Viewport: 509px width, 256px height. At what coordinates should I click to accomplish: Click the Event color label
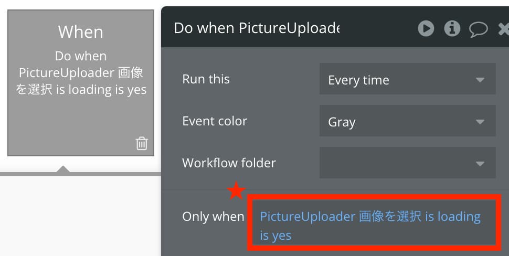(215, 121)
